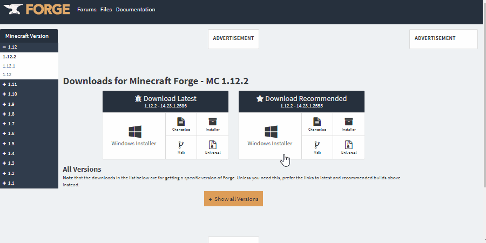This screenshot has height=243, width=486.
Task: Expand the 1.5 version group
Action: [x=29, y=144]
